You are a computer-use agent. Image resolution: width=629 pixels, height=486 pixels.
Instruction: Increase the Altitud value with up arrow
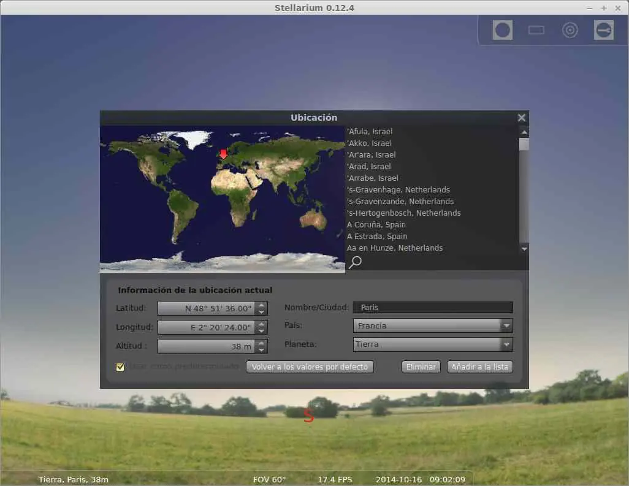click(x=262, y=343)
